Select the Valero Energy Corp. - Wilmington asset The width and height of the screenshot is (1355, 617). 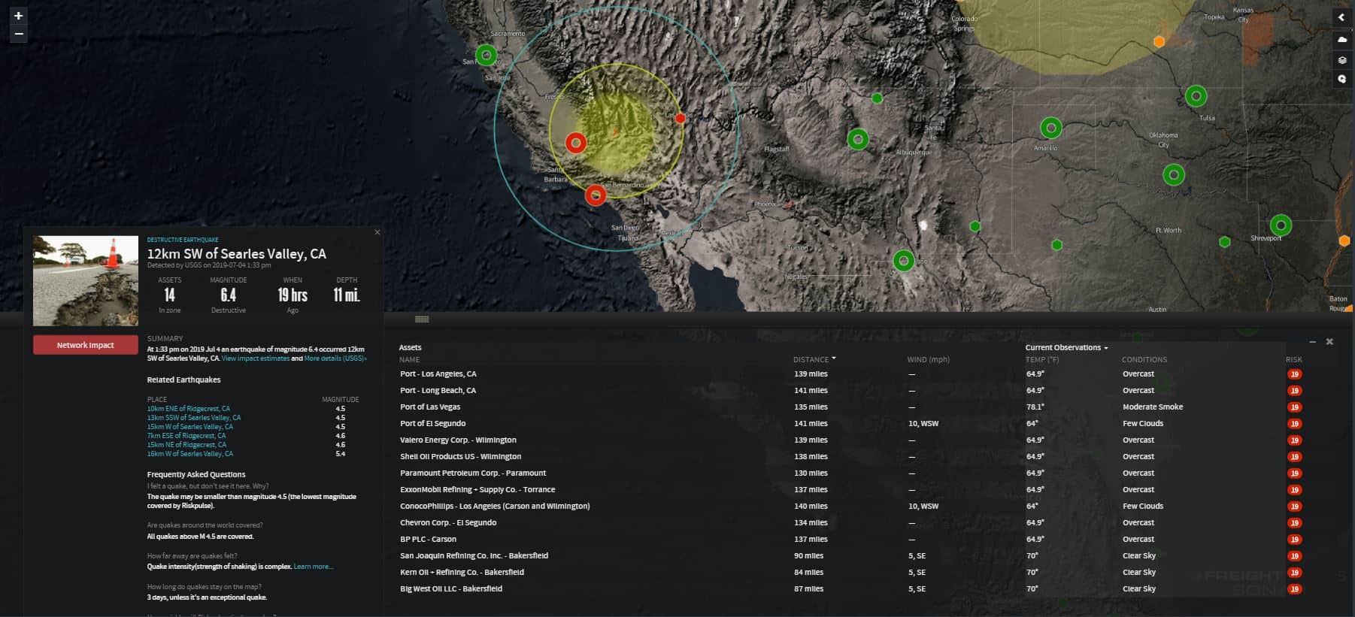tap(458, 440)
